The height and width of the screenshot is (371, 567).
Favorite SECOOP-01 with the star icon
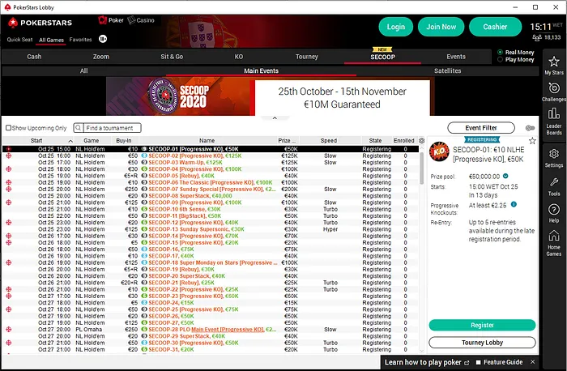[532, 141]
